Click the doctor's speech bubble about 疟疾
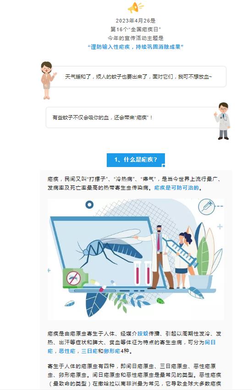Image resolution: width=252 pixels, height=390 pixels. coord(131,117)
